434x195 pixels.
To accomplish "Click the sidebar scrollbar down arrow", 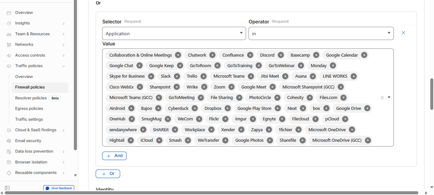I will pyautogui.click(x=76, y=175).
